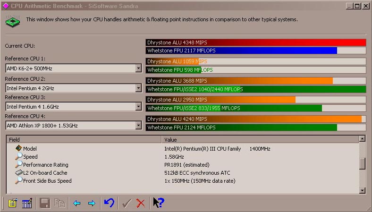372x212 pixels.
Task: Click the 'Reference CPU 3:' label
Action: [25, 97]
